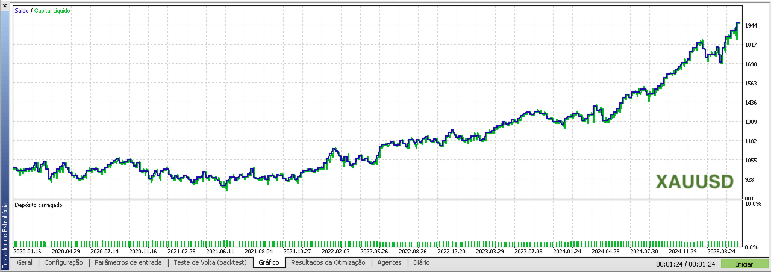Click the 00:01:24 / 00:01:24 elapsed time
Viewport: 771px width, 272px height.
685,264
